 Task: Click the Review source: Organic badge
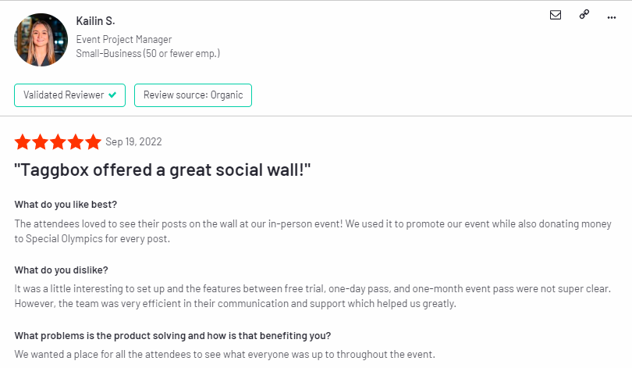pos(193,95)
